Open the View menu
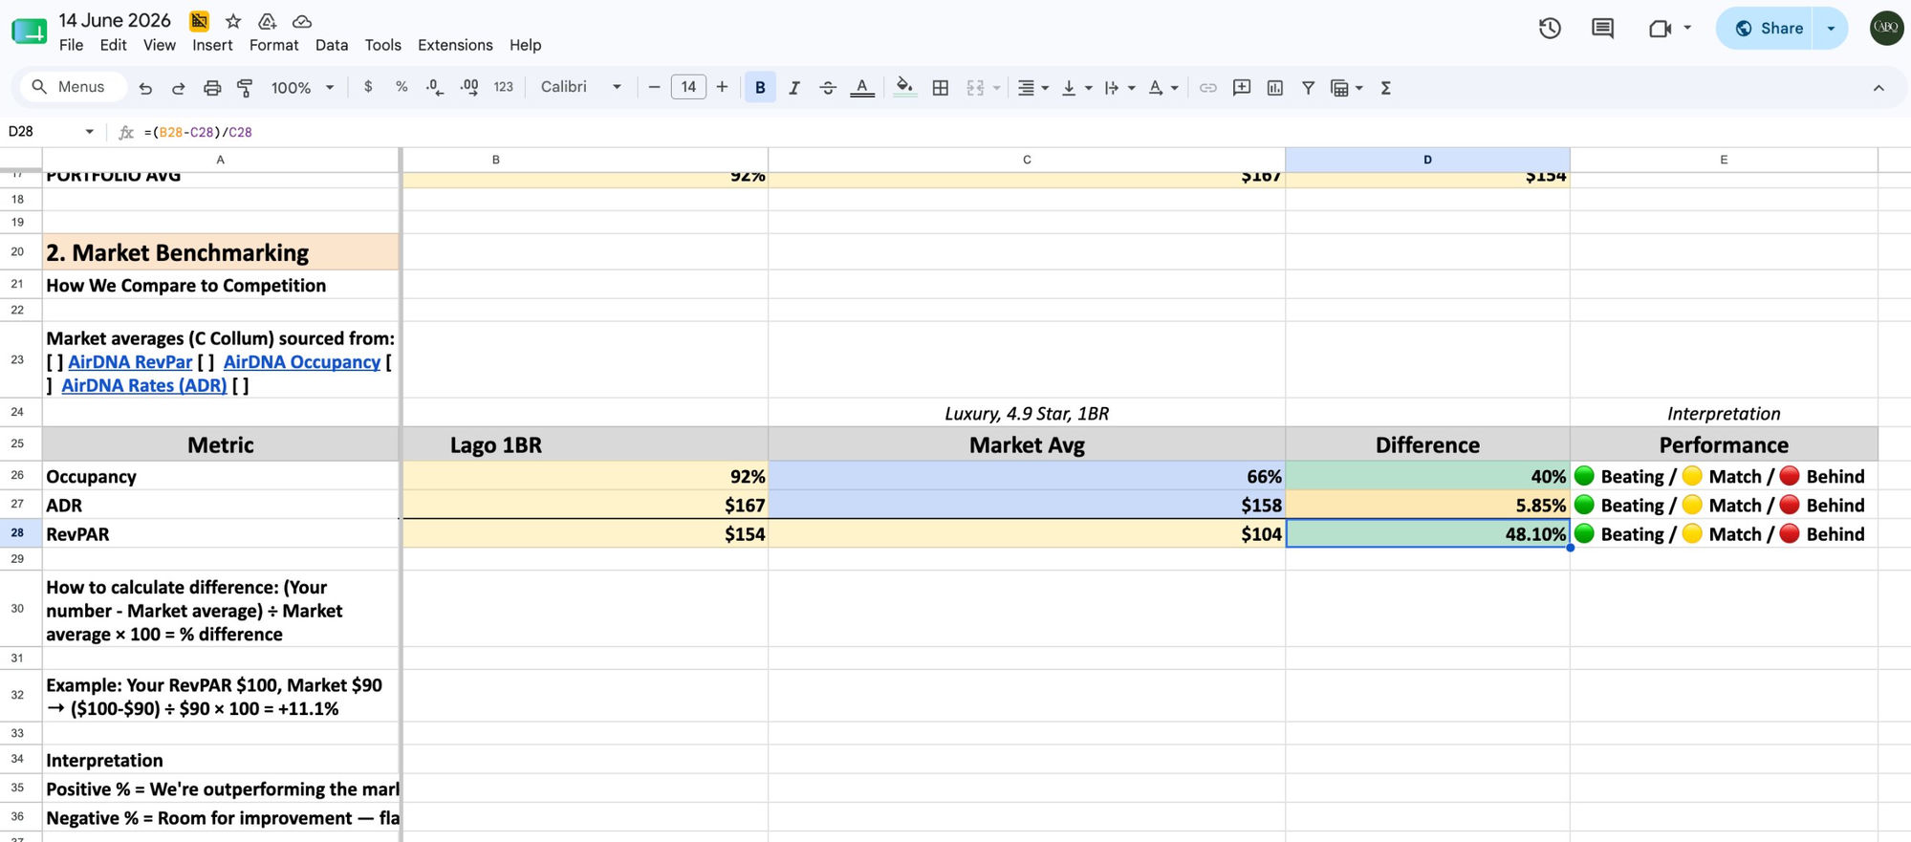The width and height of the screenshot is (1911, 842). tap(159, 45)
